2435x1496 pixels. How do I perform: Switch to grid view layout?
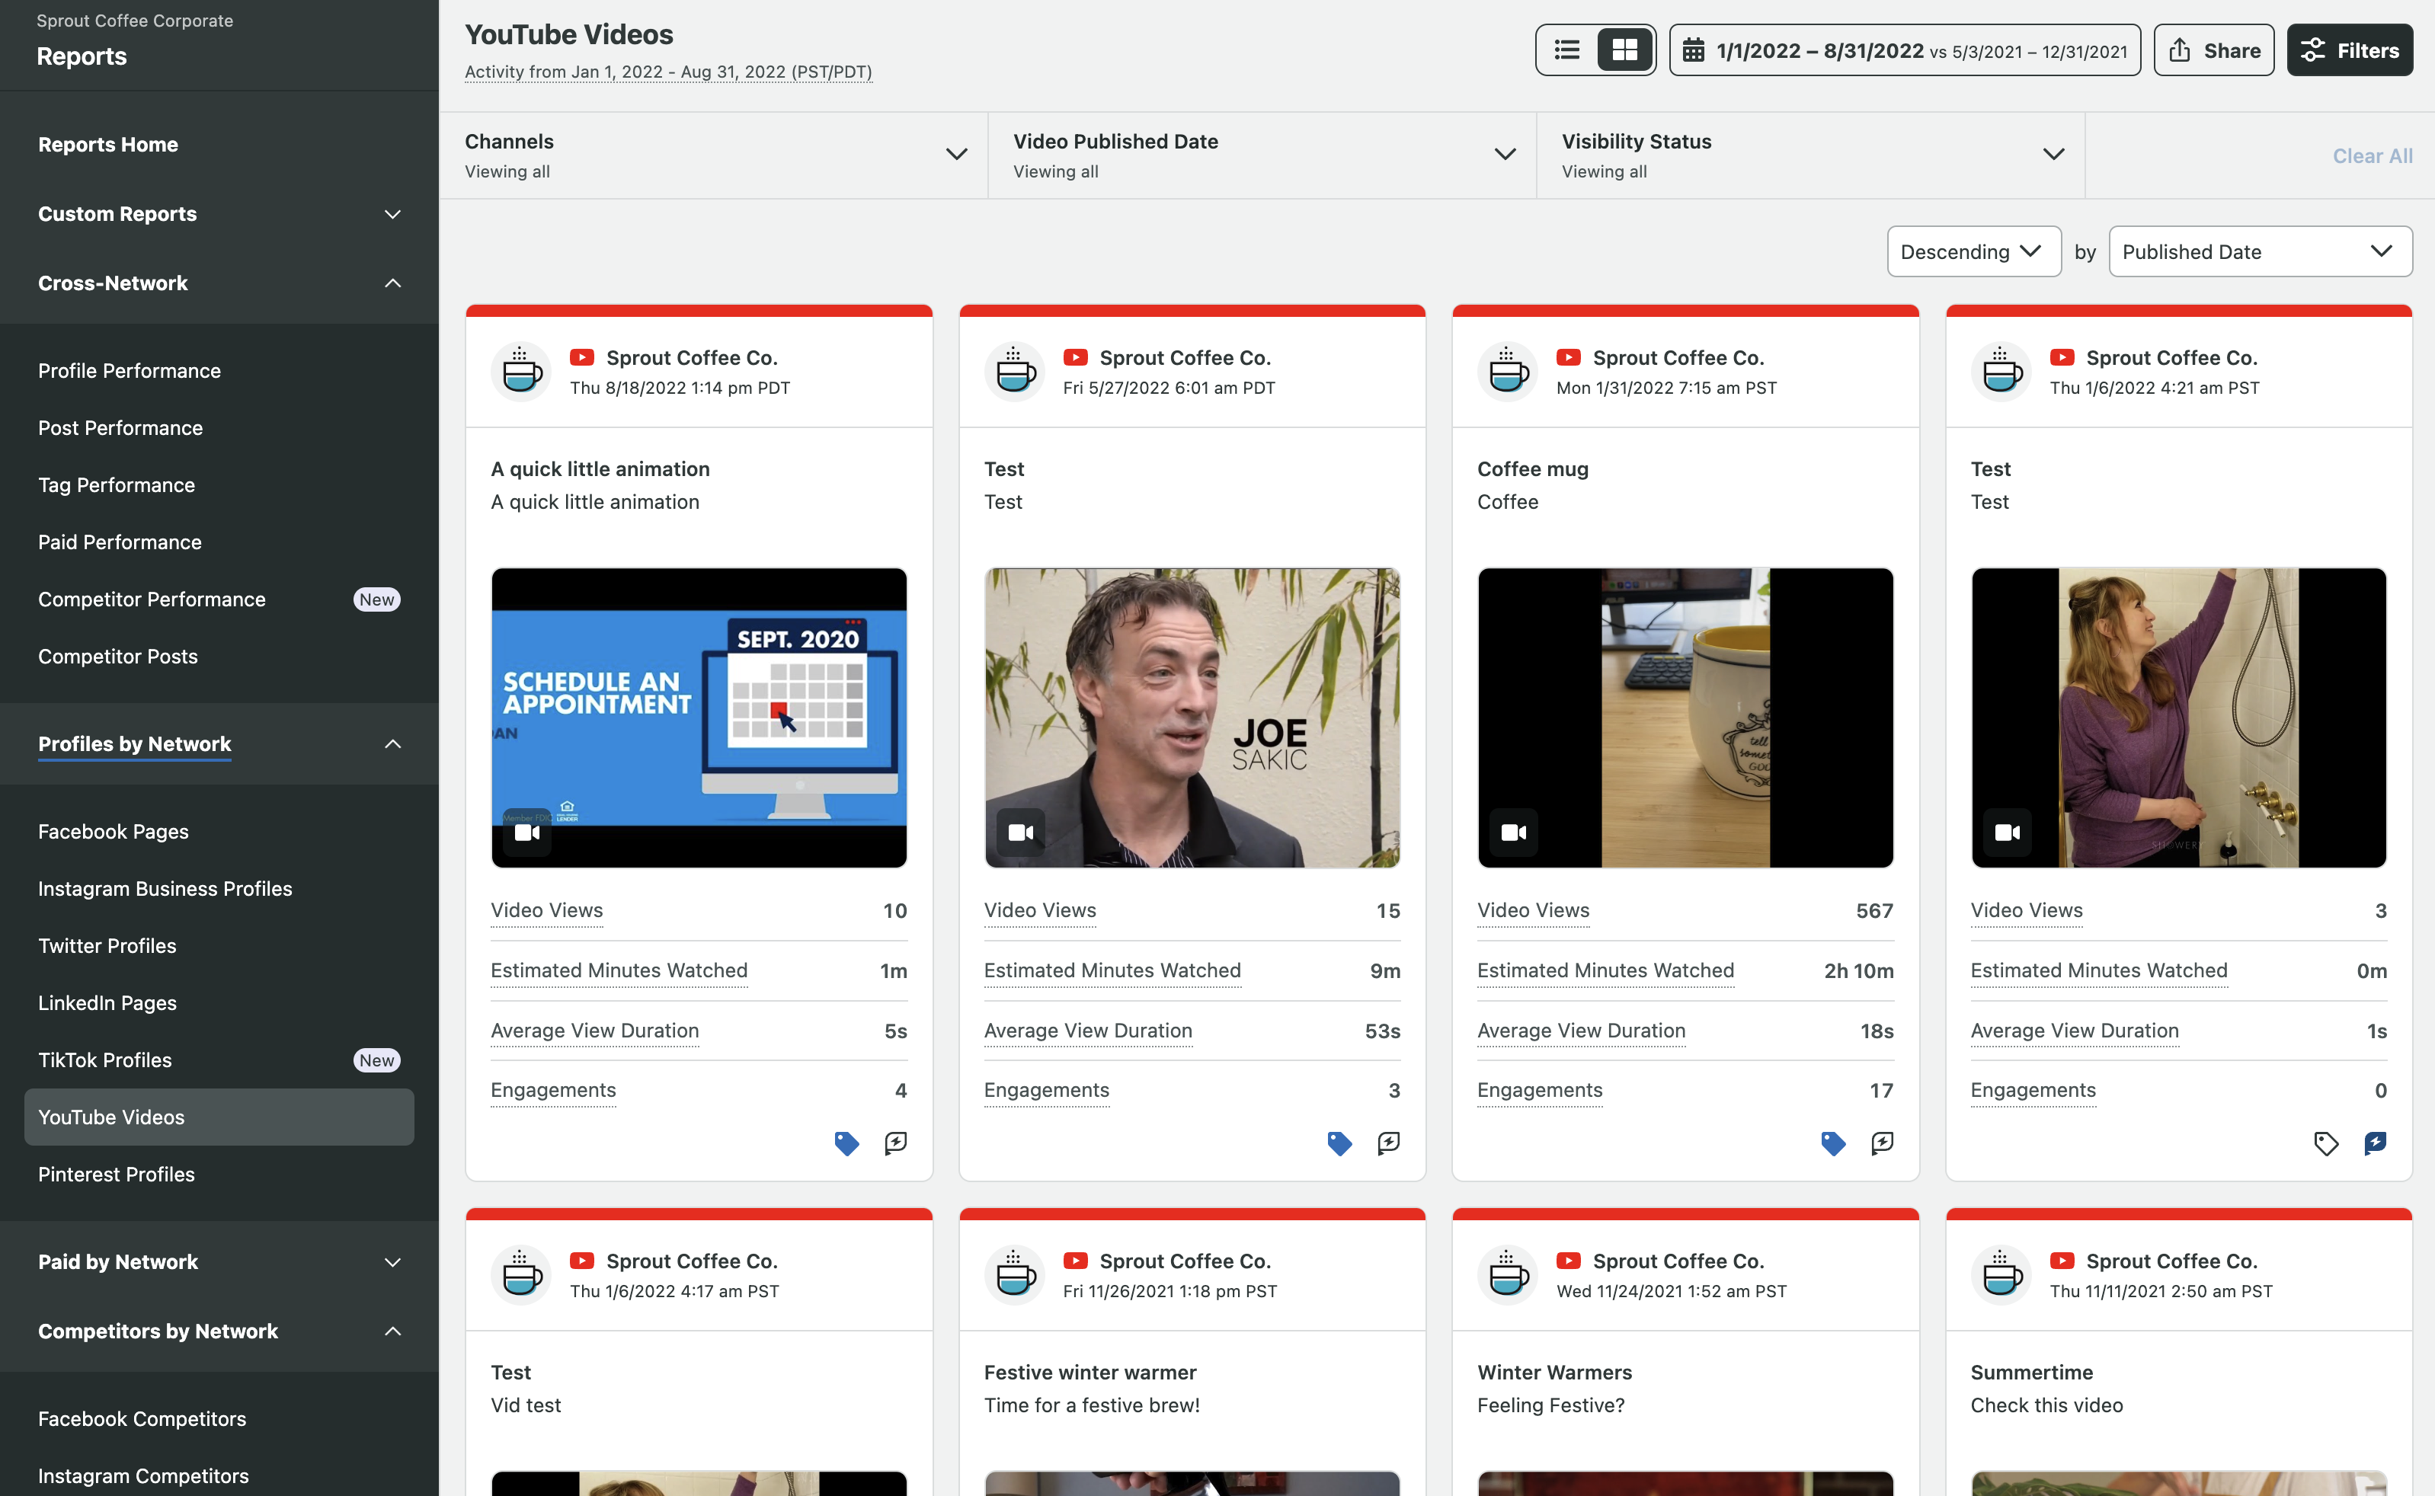tap(1624, 50)
